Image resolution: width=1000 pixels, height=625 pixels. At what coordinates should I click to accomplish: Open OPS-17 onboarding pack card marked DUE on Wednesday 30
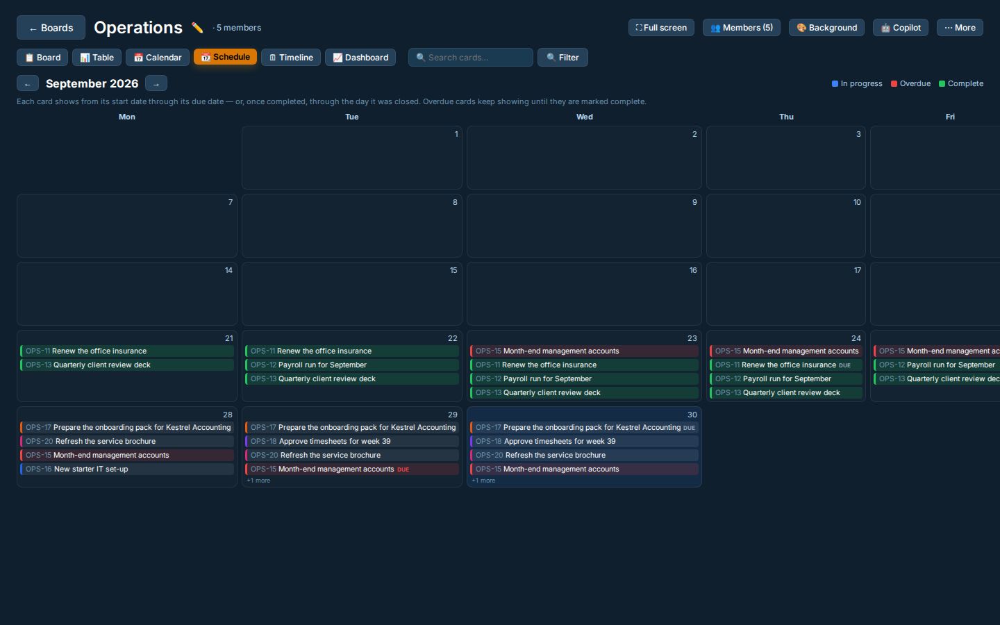pos(584,428)
